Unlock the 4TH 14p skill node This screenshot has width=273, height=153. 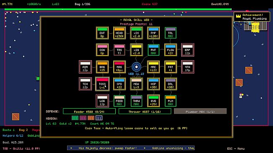[187, 67]
